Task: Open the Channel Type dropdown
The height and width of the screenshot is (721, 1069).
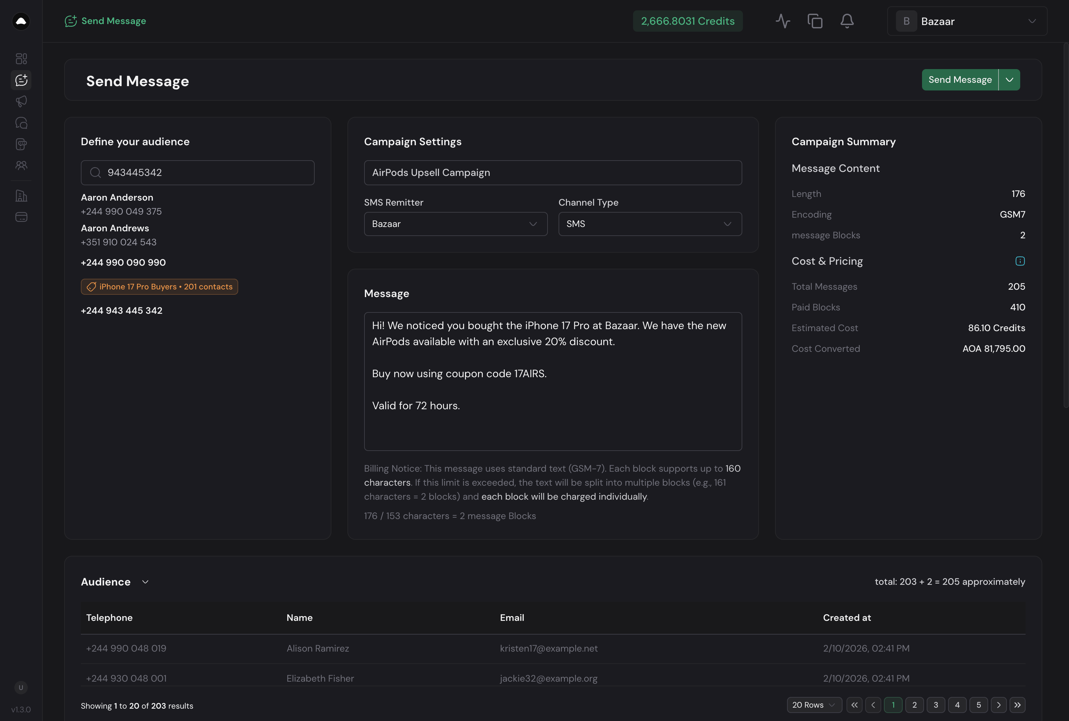Action: pyautogui.click(x=650, y=224)
